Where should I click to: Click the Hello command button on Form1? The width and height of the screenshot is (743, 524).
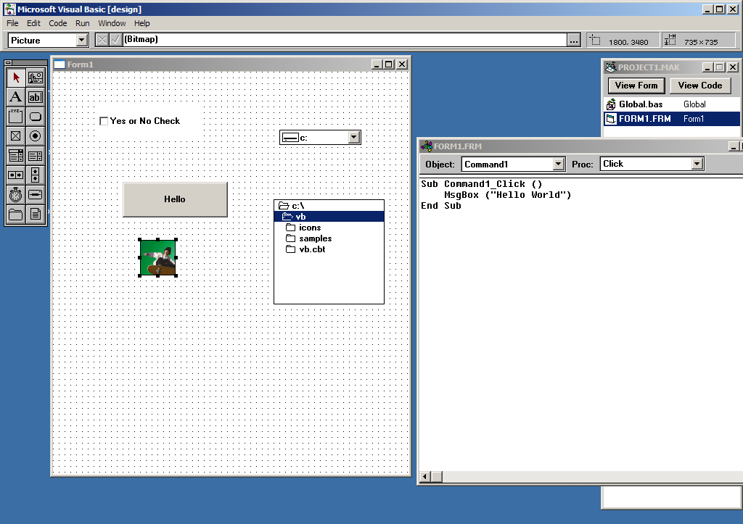tap(175, 199)
